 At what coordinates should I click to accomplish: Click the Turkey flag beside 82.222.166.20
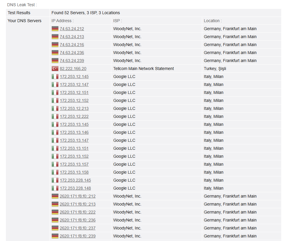tap(55, 69)
